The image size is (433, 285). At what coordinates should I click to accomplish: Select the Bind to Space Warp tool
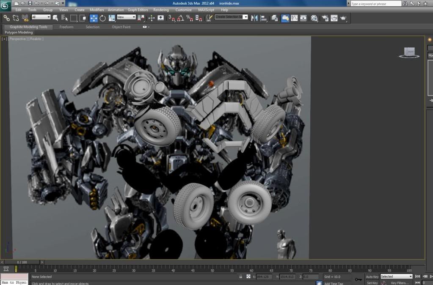25,18
